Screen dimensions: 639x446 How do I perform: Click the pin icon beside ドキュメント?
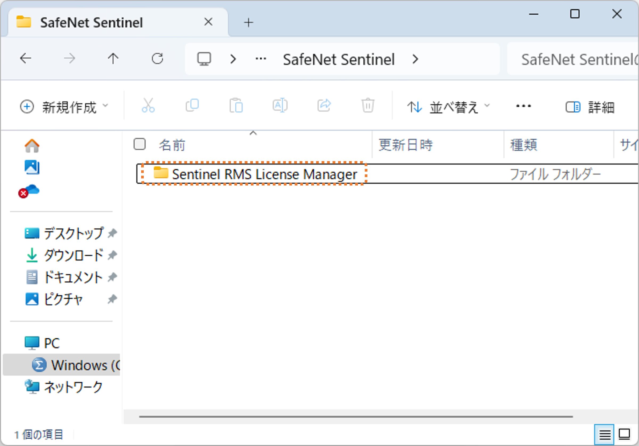[x=112, y=277]
